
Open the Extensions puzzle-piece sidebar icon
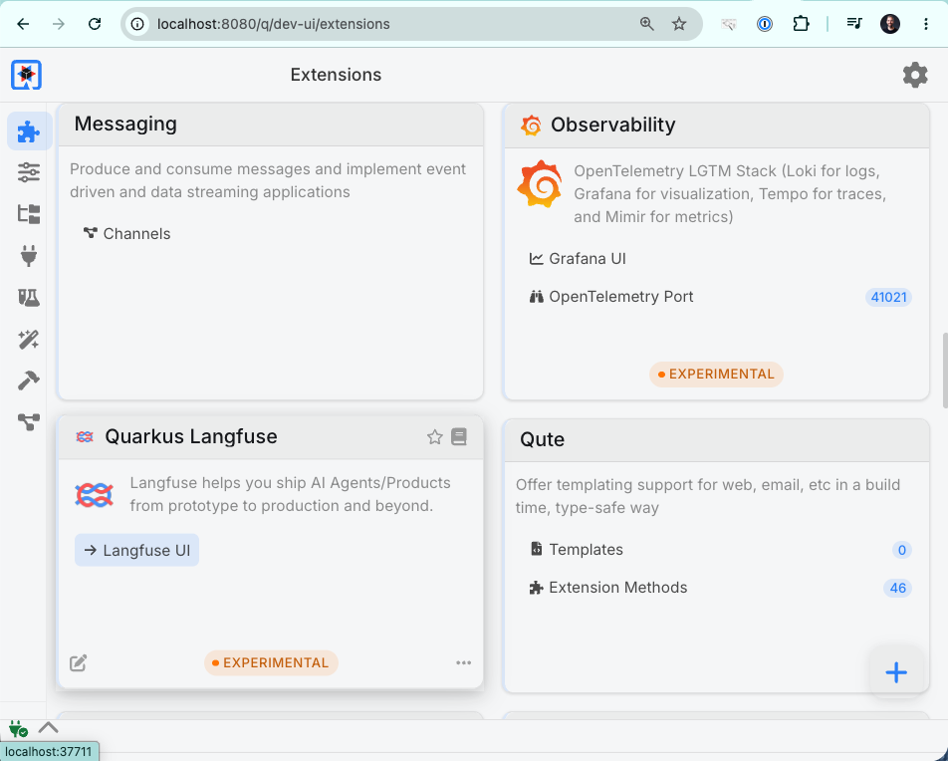[29, 131]
